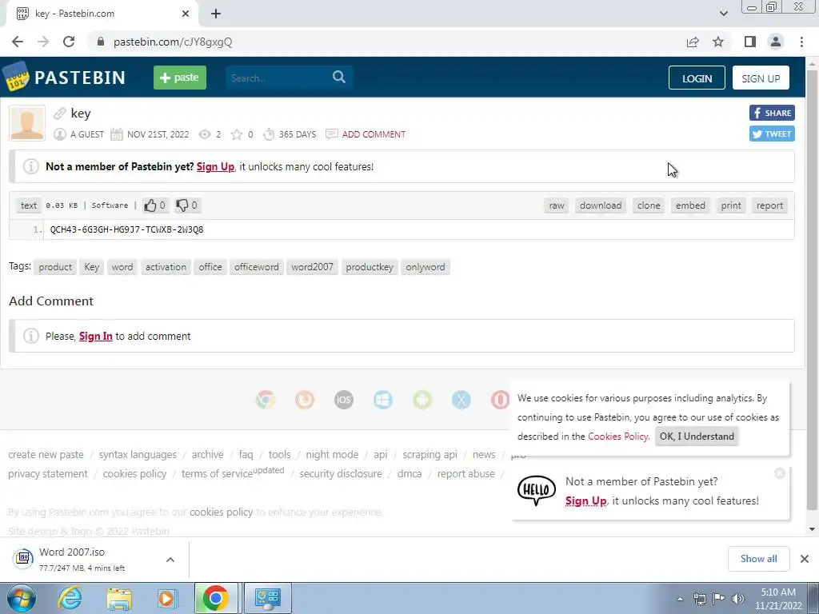Focus the Pastebin search field
Viewport: 819px width, 614px height.
(278, 78)
